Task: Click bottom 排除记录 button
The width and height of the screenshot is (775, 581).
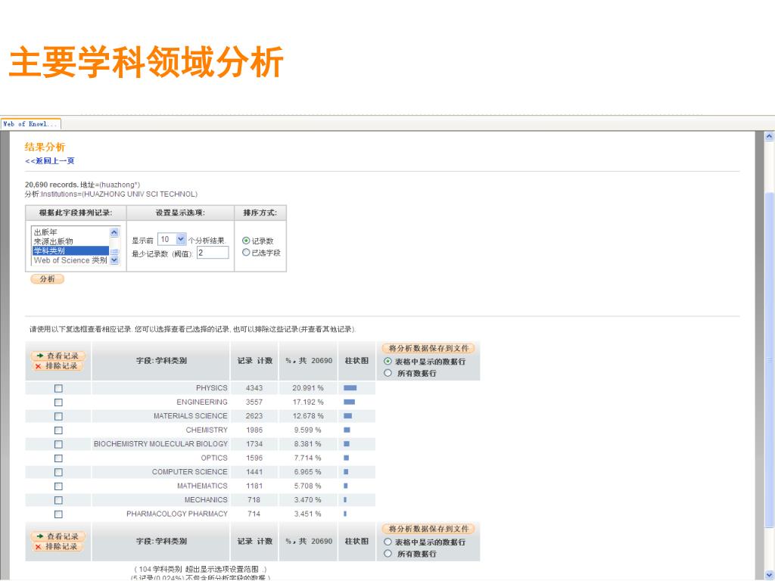Action: tap(58, 546)
